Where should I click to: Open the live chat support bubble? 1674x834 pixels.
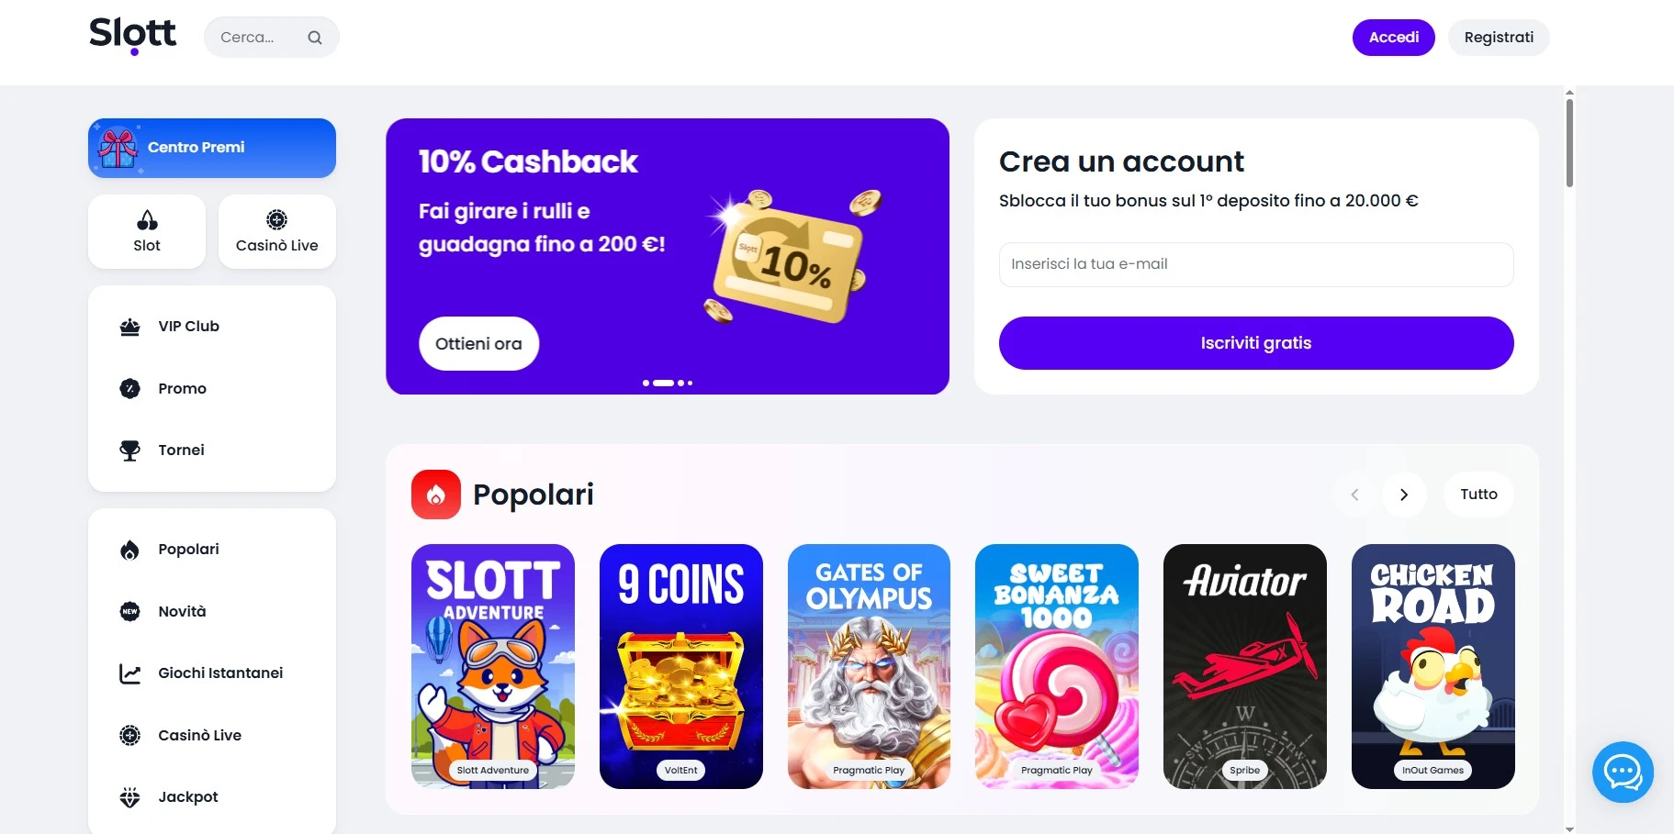1623,772
